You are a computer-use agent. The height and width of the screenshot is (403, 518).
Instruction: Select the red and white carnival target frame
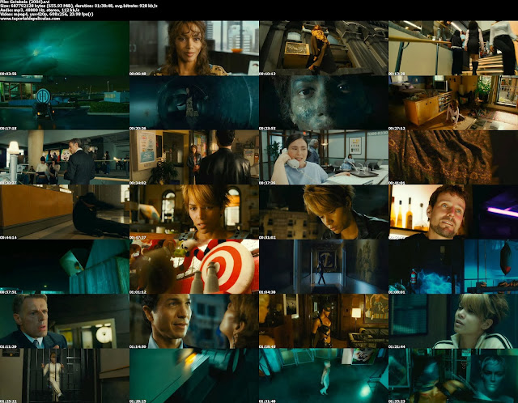194,266
